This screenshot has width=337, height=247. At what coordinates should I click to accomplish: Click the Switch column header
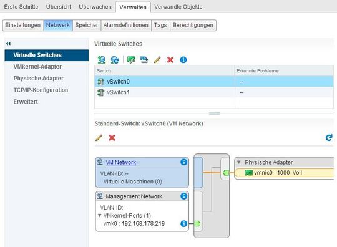[x=164, y=70]
